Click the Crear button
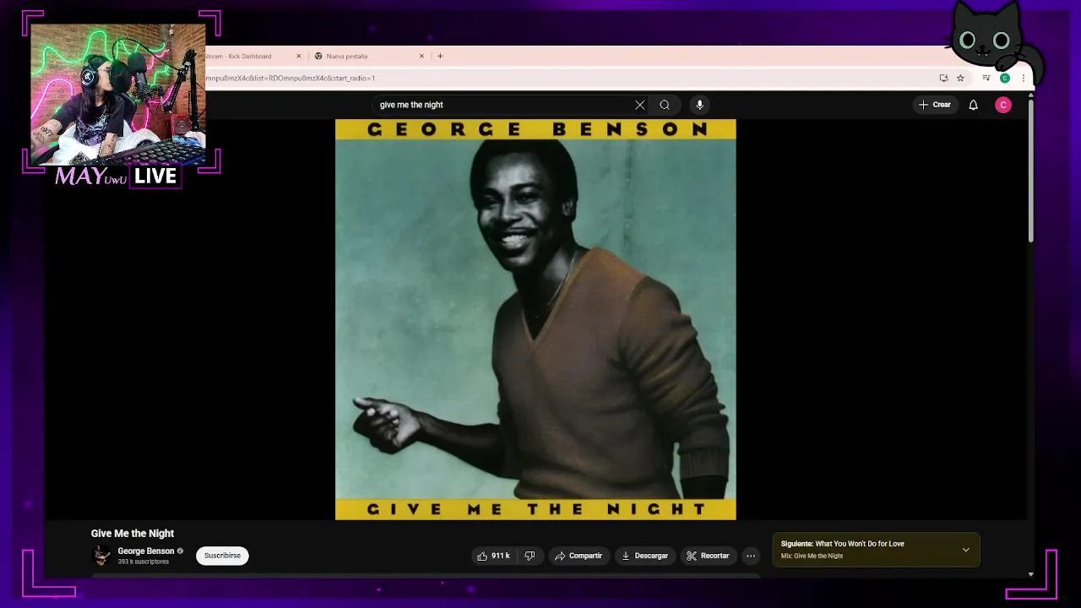This screenshot has height=608, width=1081. 935,105
